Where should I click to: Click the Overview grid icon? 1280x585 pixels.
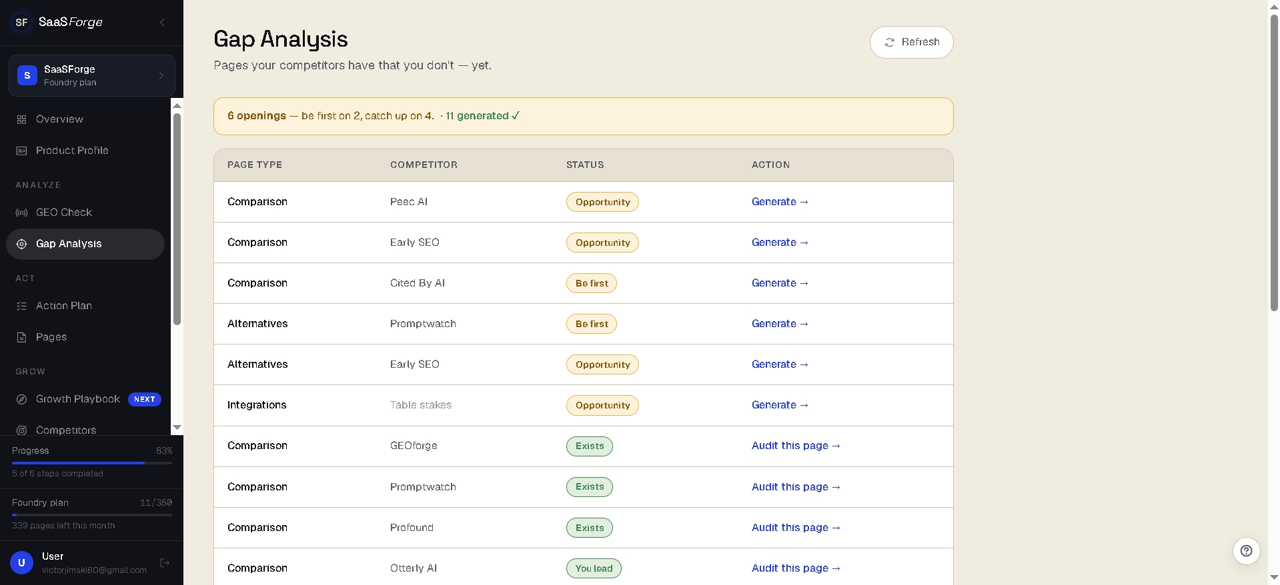pyautogui.click(x=21, y=119)
